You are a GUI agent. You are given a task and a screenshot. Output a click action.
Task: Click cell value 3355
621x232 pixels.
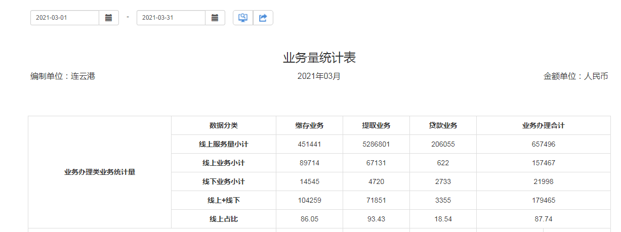coord(443,200)
